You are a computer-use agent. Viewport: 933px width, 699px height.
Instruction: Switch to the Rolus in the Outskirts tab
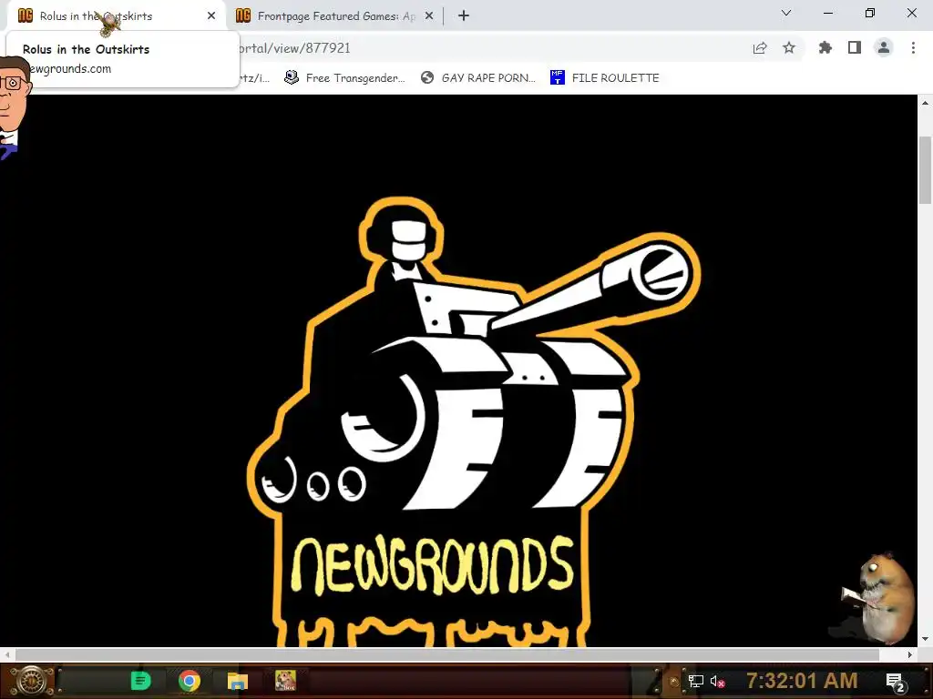[x=117, y=16]
